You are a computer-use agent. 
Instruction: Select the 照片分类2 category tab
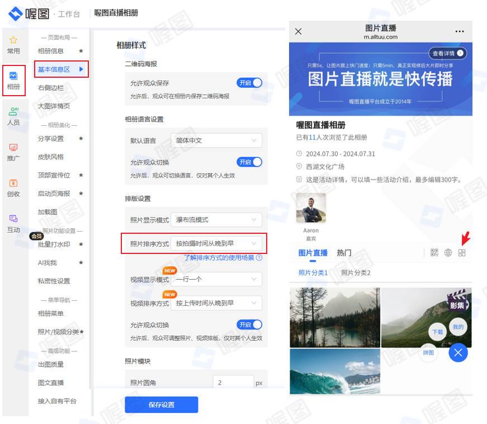point(356,273)
